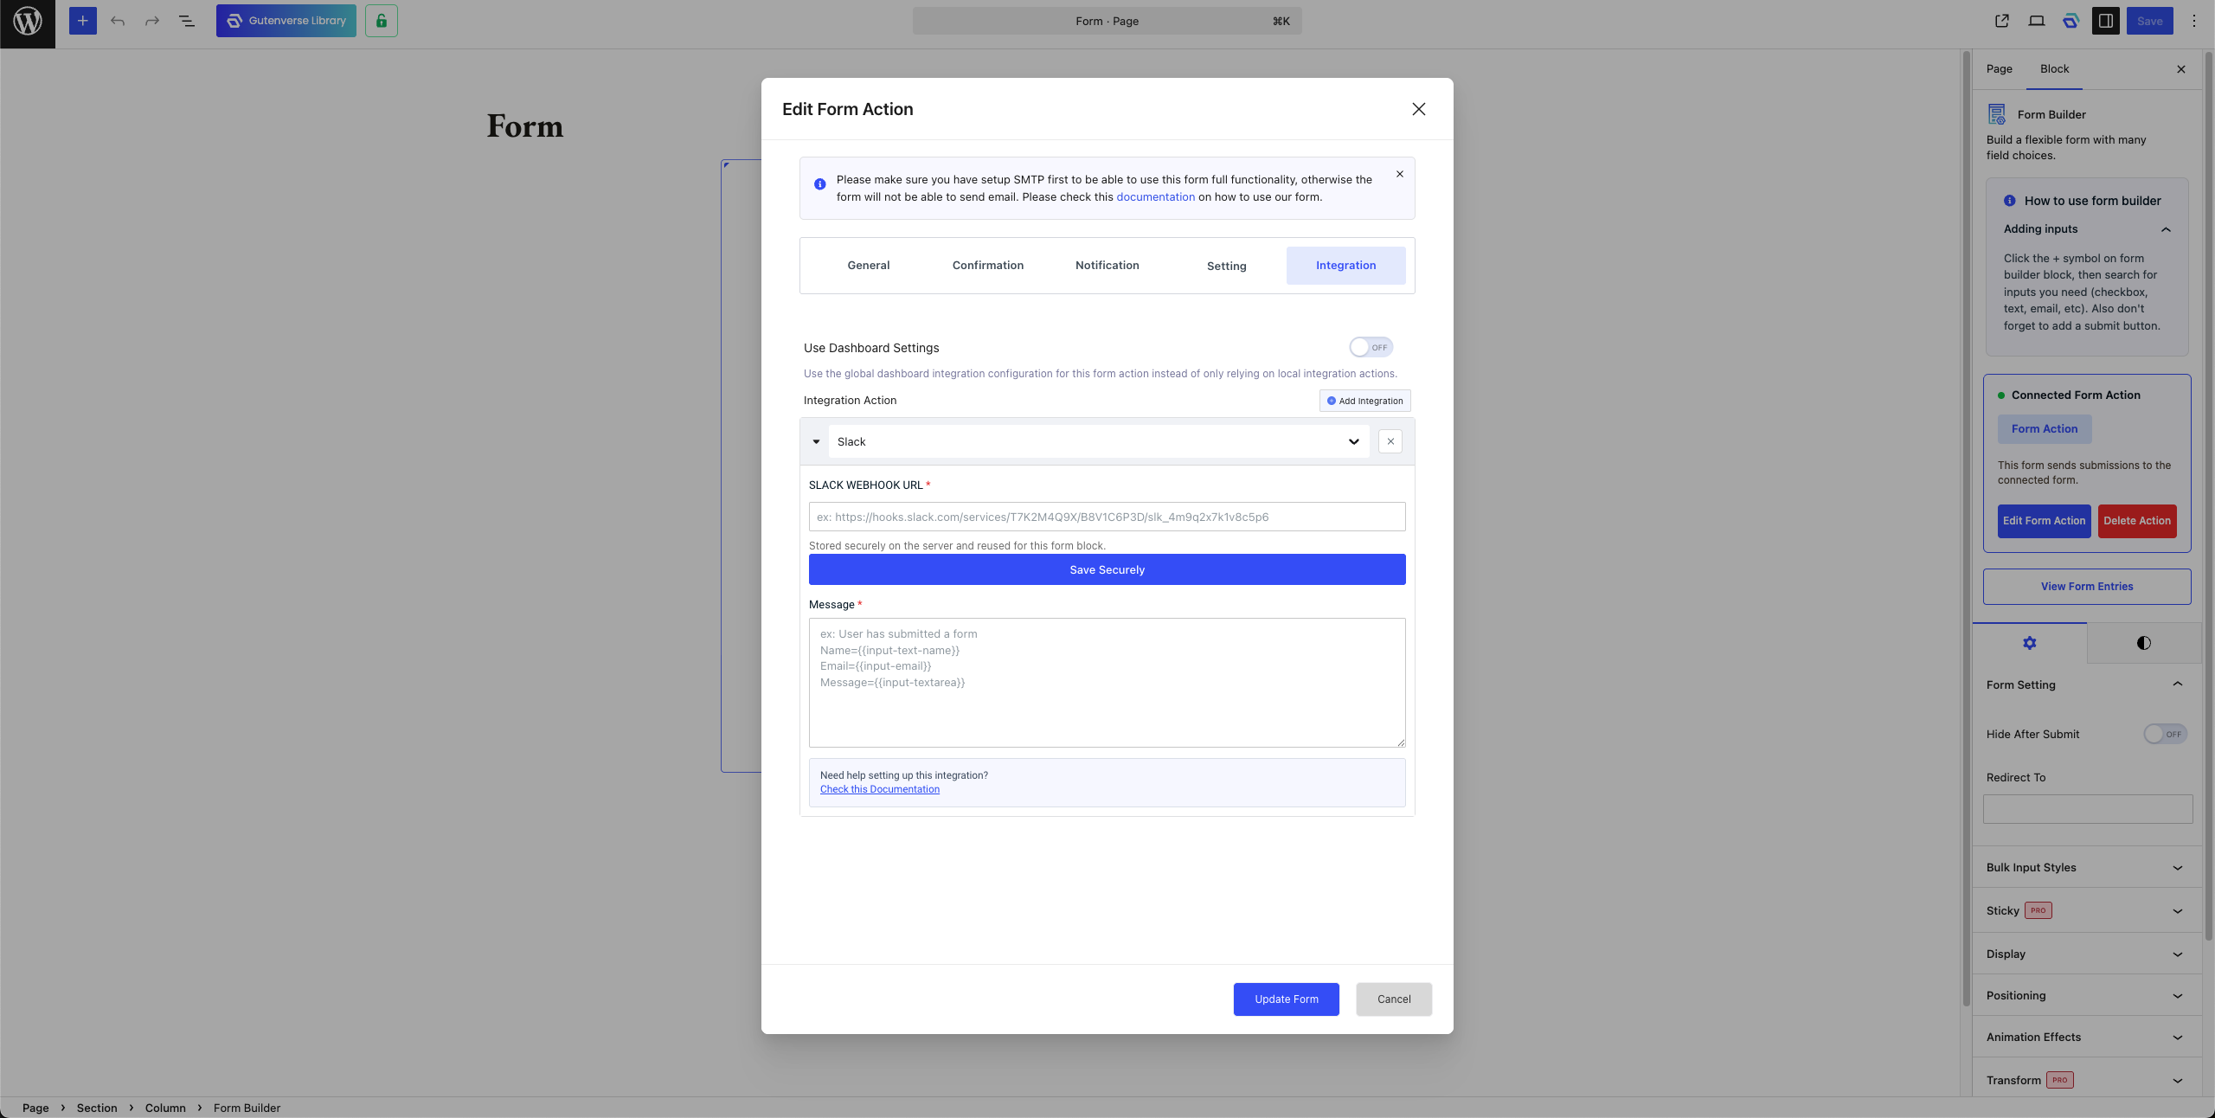Toggle the settings sidebar panel icon
The height and width of the screenshot is (1118, 2215).
coord(2106,21)
